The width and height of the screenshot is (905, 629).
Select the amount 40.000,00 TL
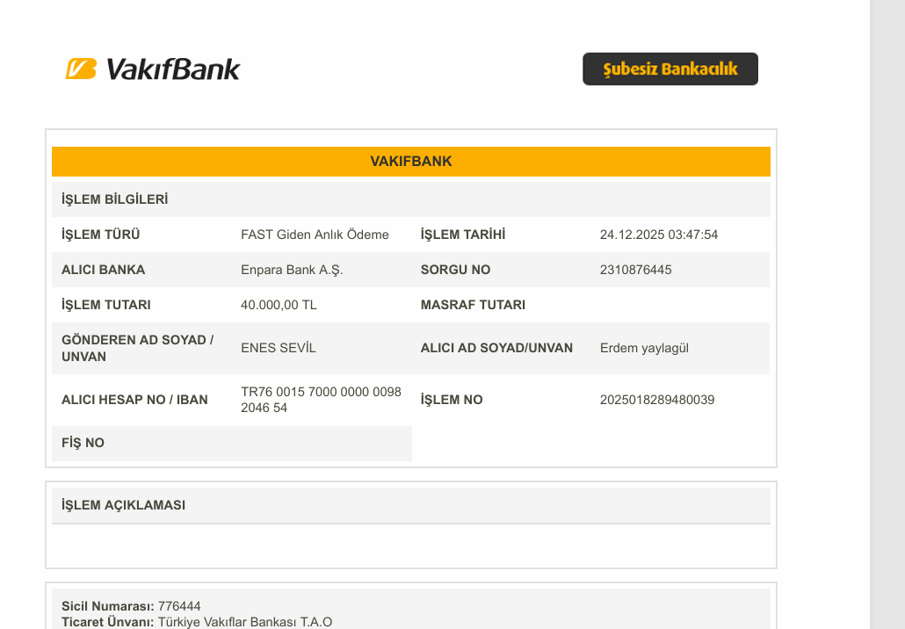(279, 305)
